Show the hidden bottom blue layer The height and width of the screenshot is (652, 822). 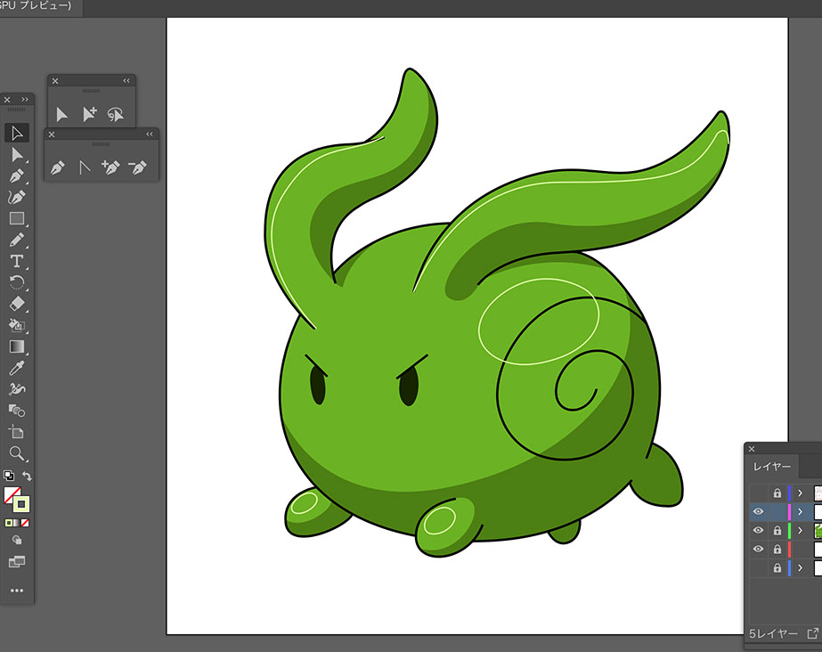pos(758,567)
